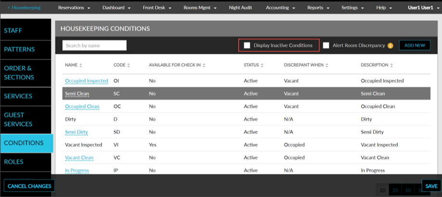Viewport: 442px width, 197px height.
Task: Expand the Help menu
Action: [384, 8]
